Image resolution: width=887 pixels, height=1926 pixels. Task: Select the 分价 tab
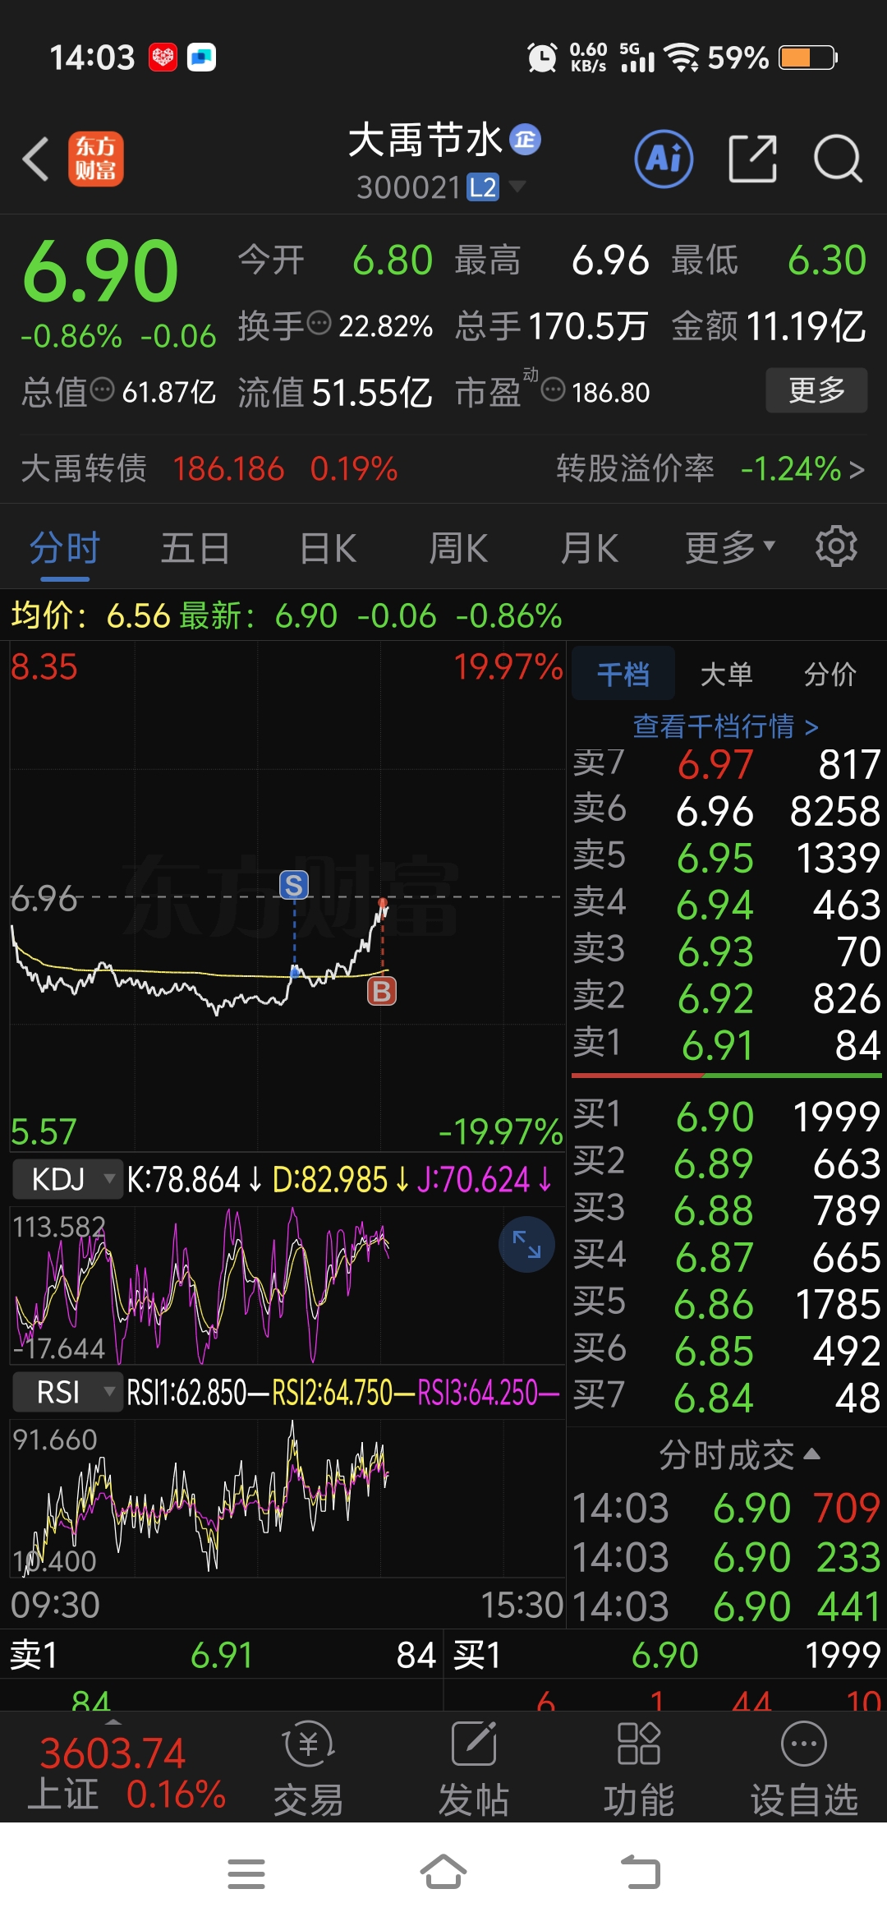click(x=830, y=674)
